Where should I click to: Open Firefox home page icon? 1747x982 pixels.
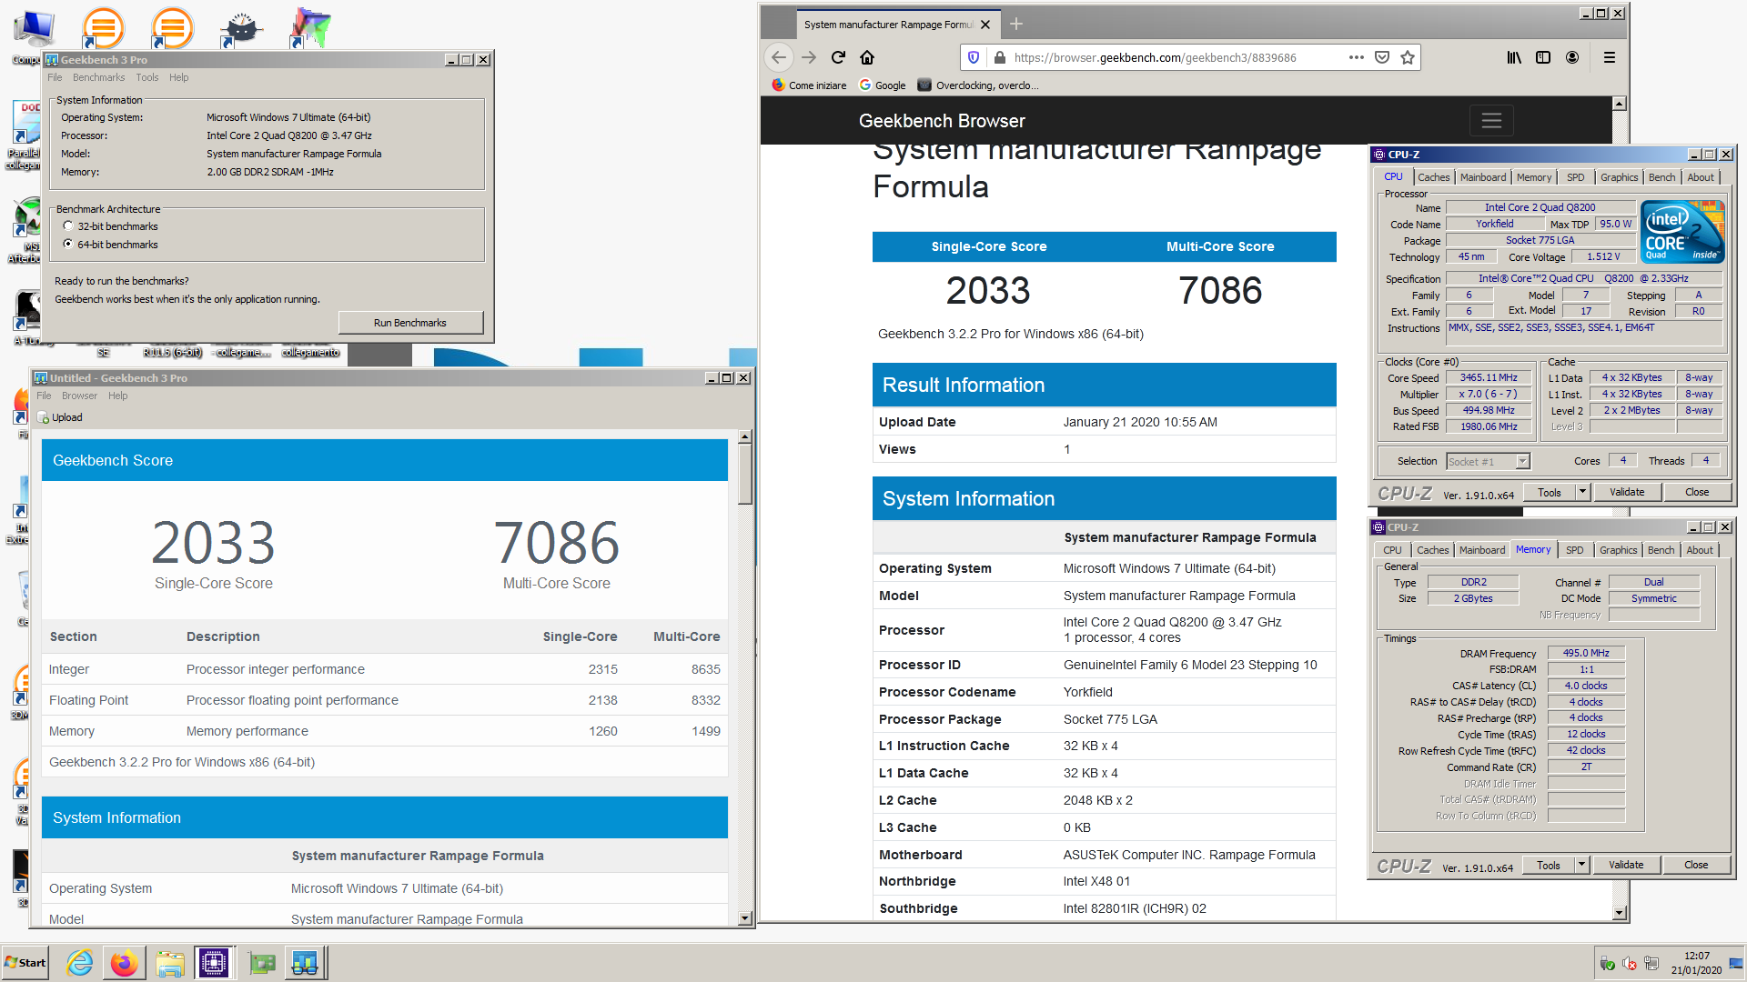(867, 57)
